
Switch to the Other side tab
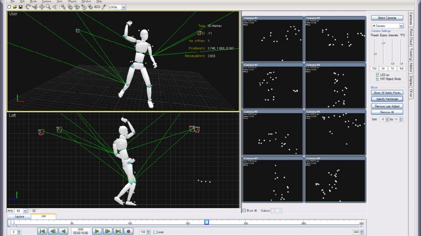click(x=411, y=93)
